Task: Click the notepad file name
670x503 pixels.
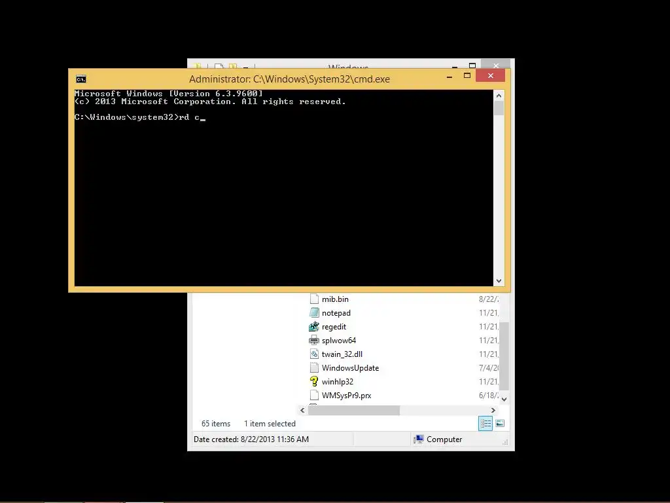Action: tap(336, 313)
